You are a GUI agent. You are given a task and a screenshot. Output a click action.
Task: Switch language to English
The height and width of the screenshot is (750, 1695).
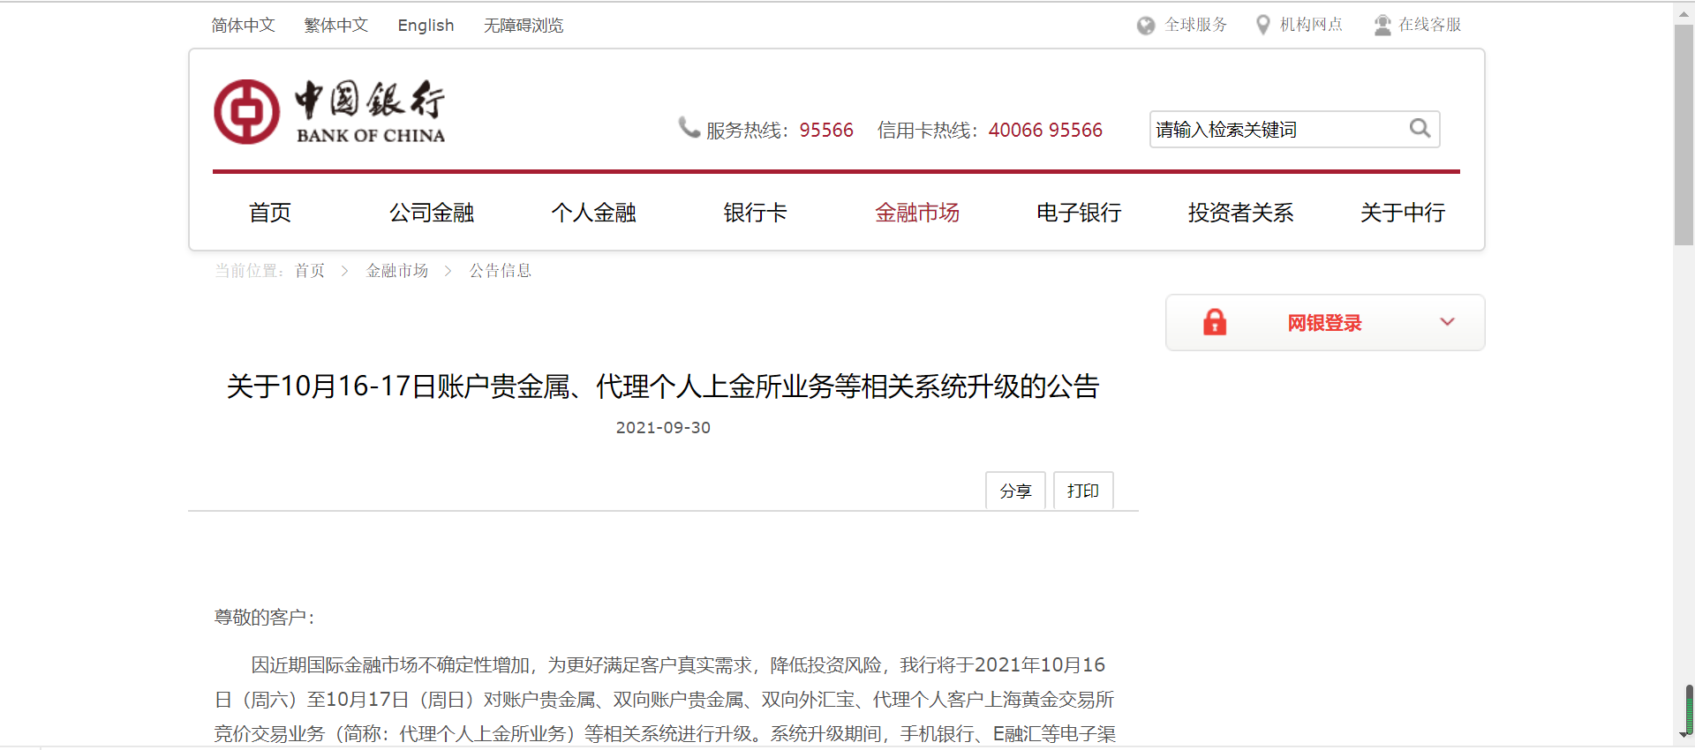426,26
